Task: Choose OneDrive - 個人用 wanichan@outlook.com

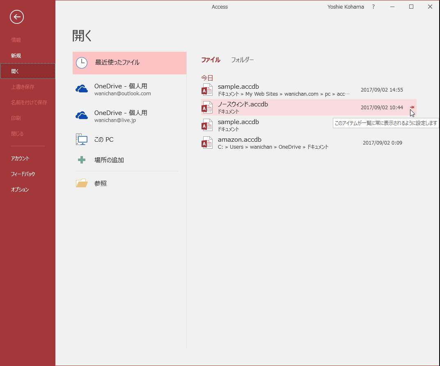Action: pos(129,89)
